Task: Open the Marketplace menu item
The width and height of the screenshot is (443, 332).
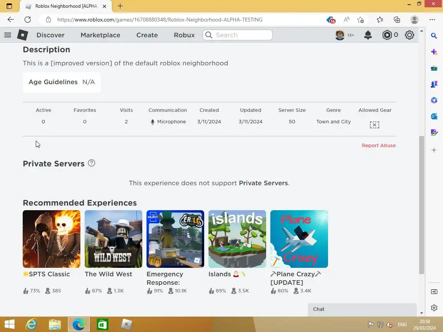Action: coord(100,35)
